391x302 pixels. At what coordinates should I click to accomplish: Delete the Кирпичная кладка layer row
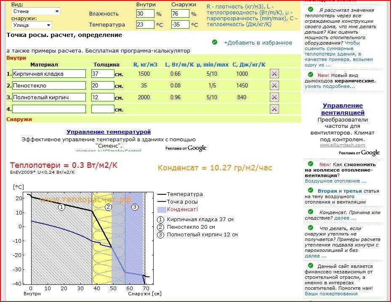click(274, 74)
